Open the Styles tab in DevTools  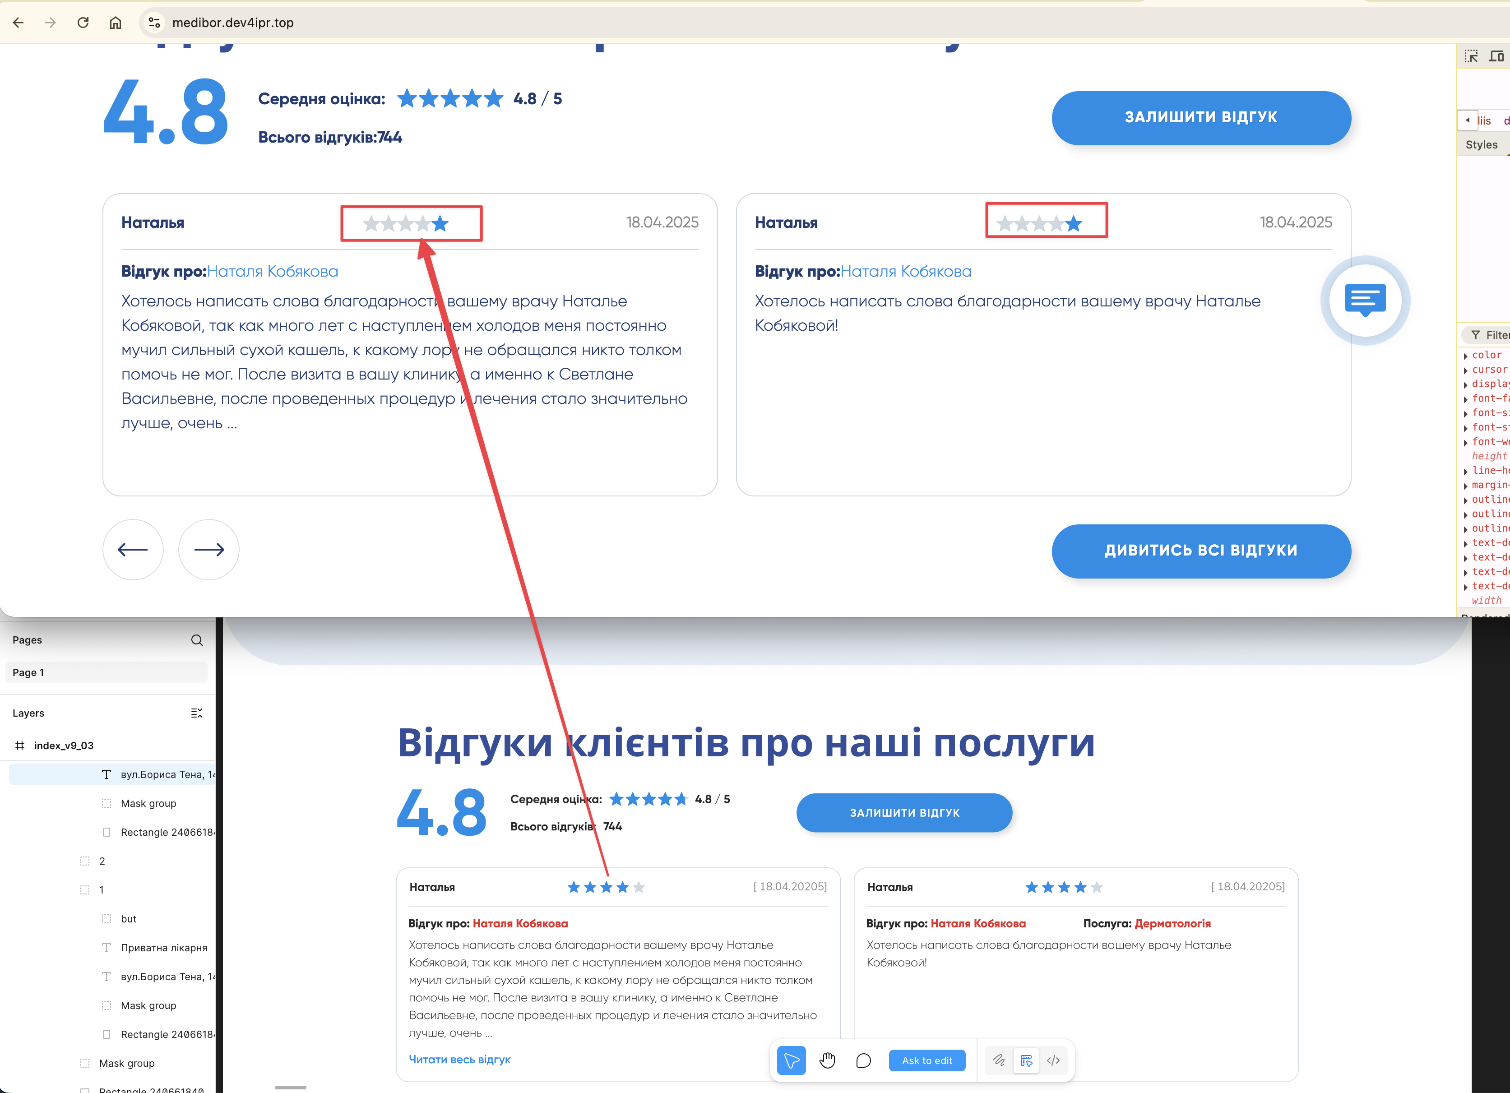pyautogui.click(x=1482, y=144)
